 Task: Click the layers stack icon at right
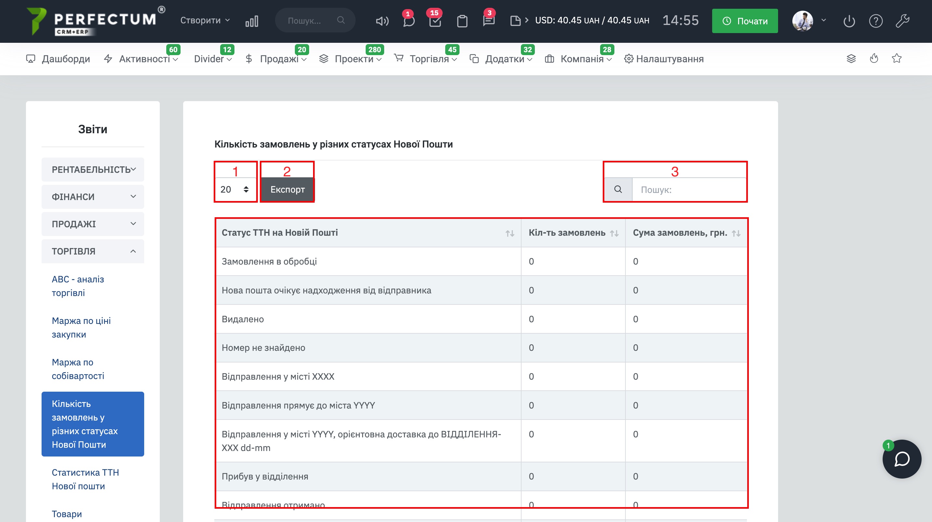[851, 58]
